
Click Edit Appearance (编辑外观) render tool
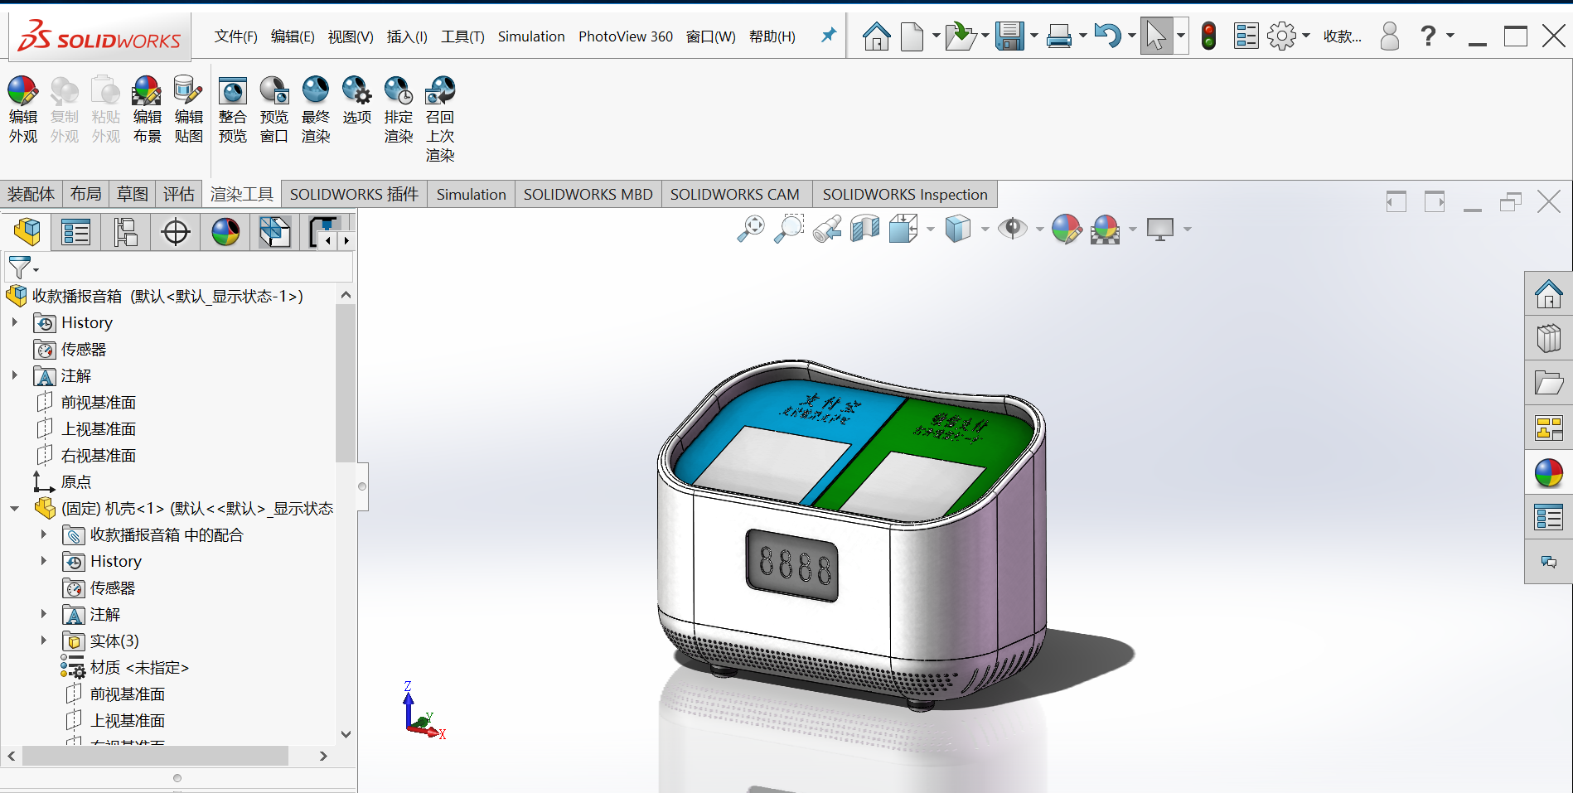(23, 109)
